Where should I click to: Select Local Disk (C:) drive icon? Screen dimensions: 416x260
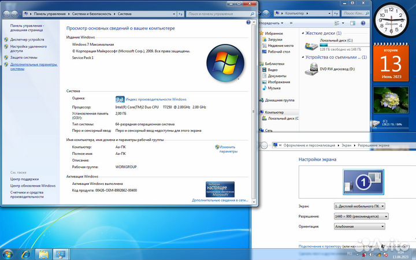pos(311,46)
